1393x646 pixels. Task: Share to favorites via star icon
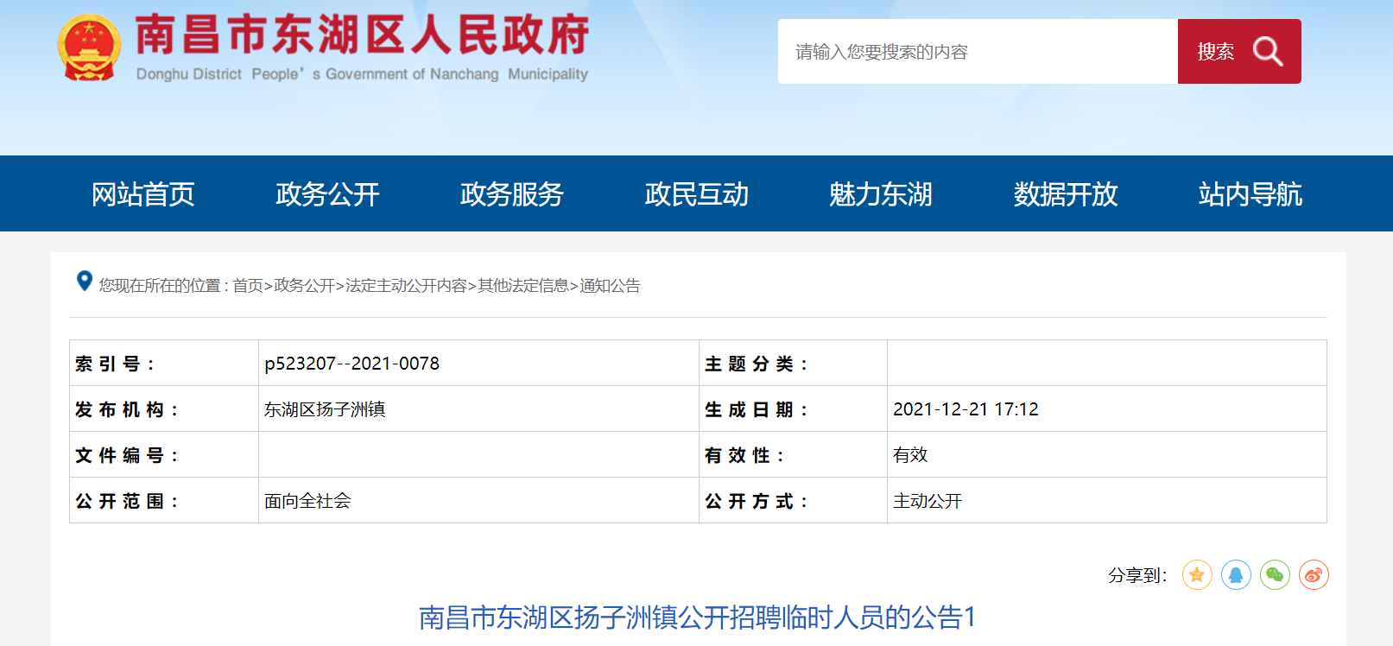[x=1197, y=575]
